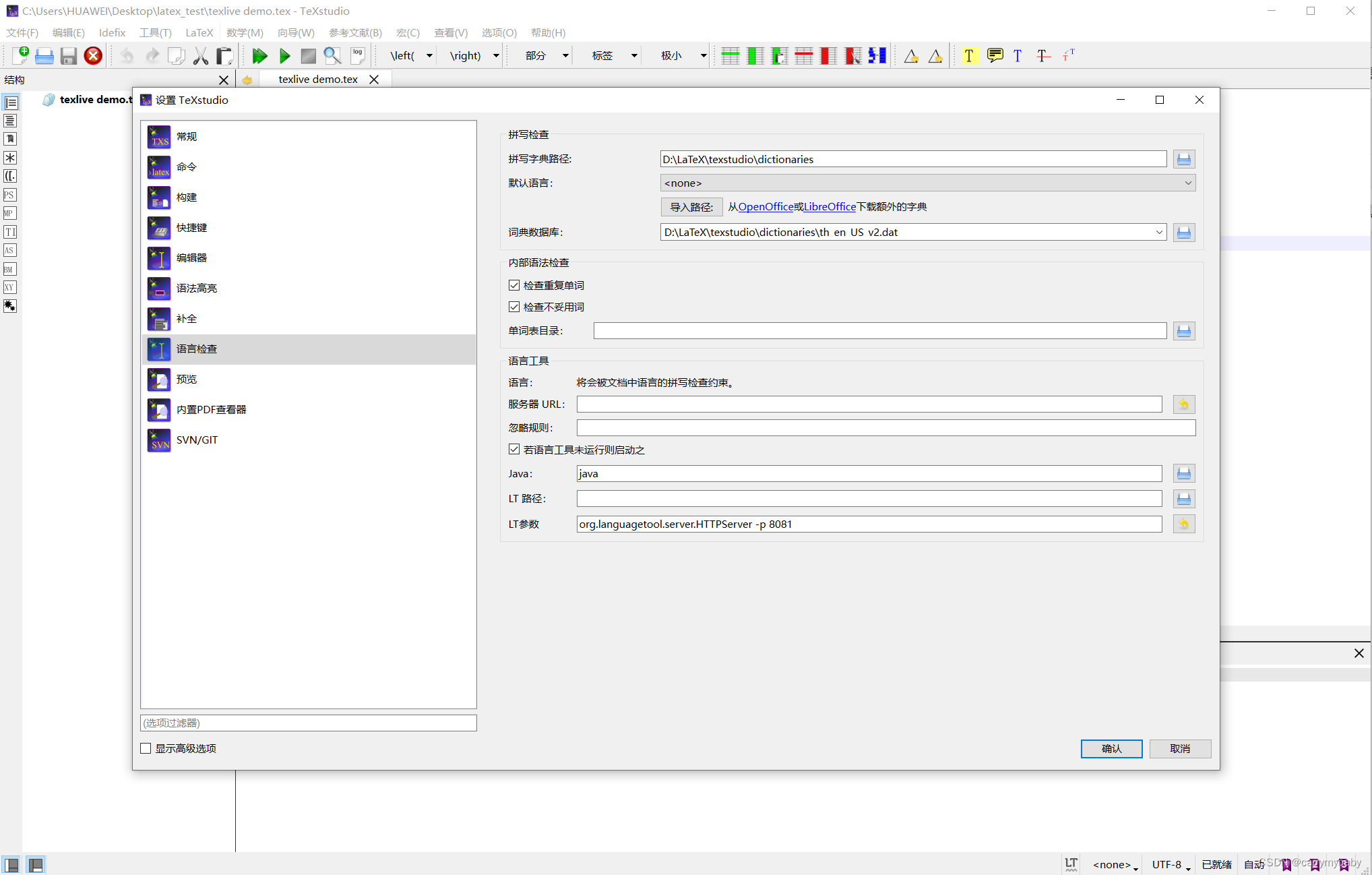
Task: Browse for the Java executable path
Action: click(x=1183, y=474)
